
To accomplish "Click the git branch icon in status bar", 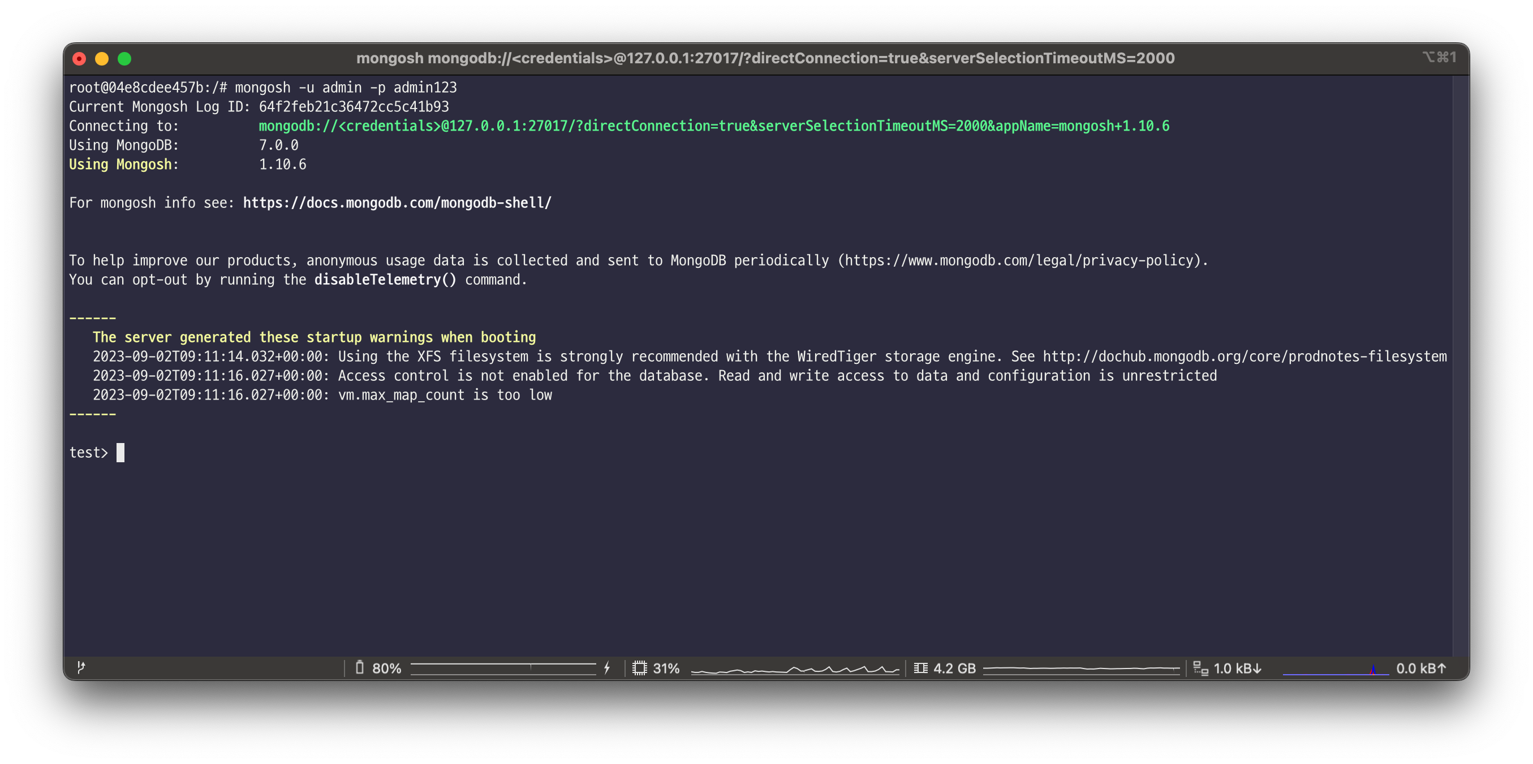I will point(81,668).
